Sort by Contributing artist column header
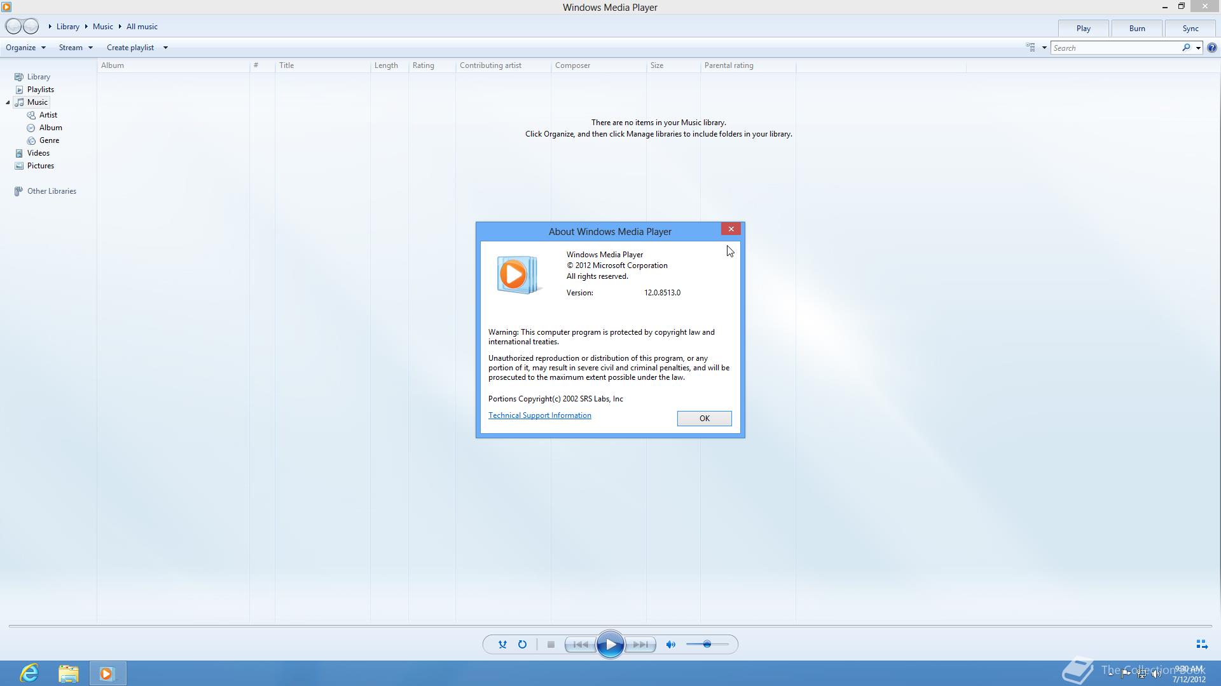This screenshot has height=686, width=1221. 504,65
